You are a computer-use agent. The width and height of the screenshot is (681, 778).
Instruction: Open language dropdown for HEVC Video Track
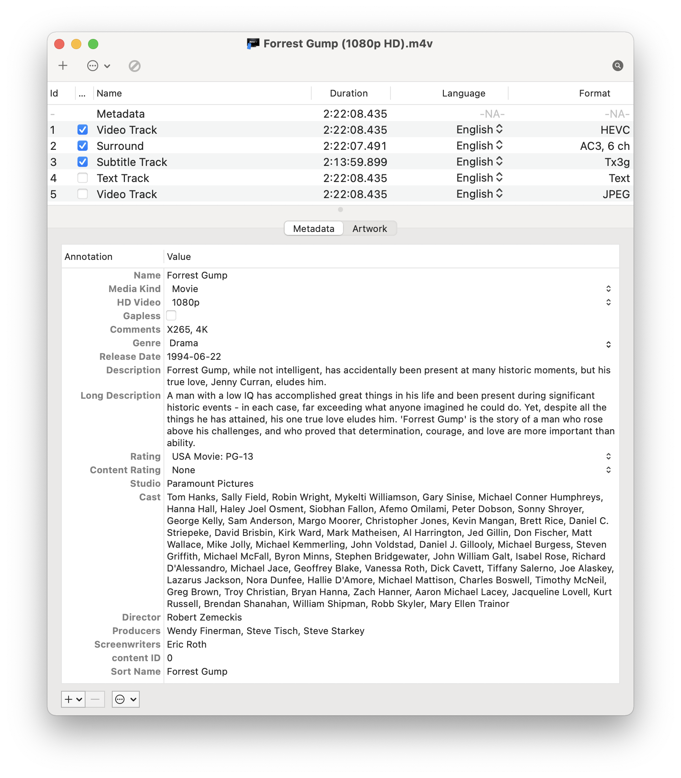coord(480,130)
